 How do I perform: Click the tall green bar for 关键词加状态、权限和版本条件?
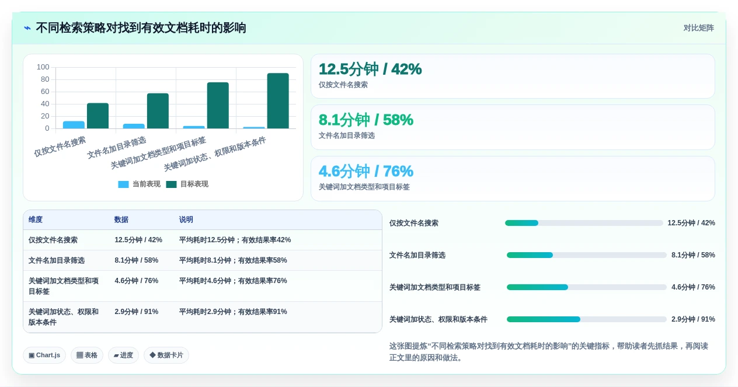click(x=278, y=101)
